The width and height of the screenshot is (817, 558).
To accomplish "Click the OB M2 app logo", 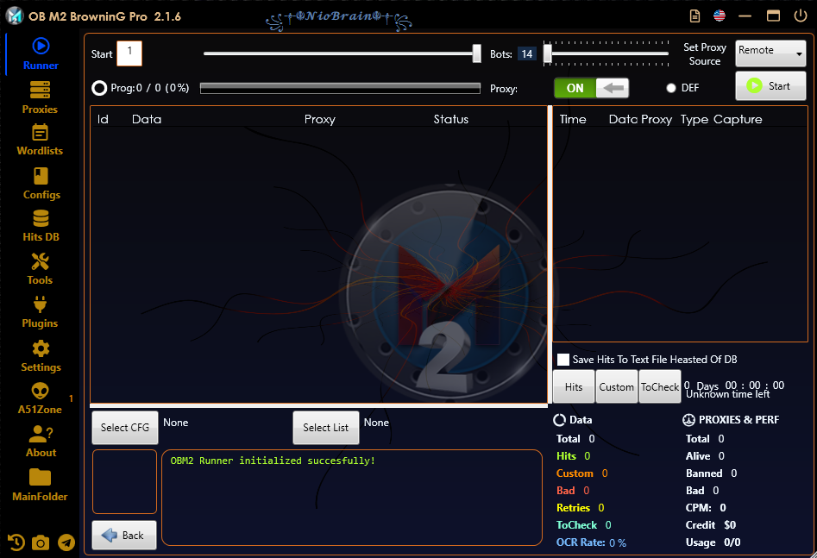I will 15,16.
